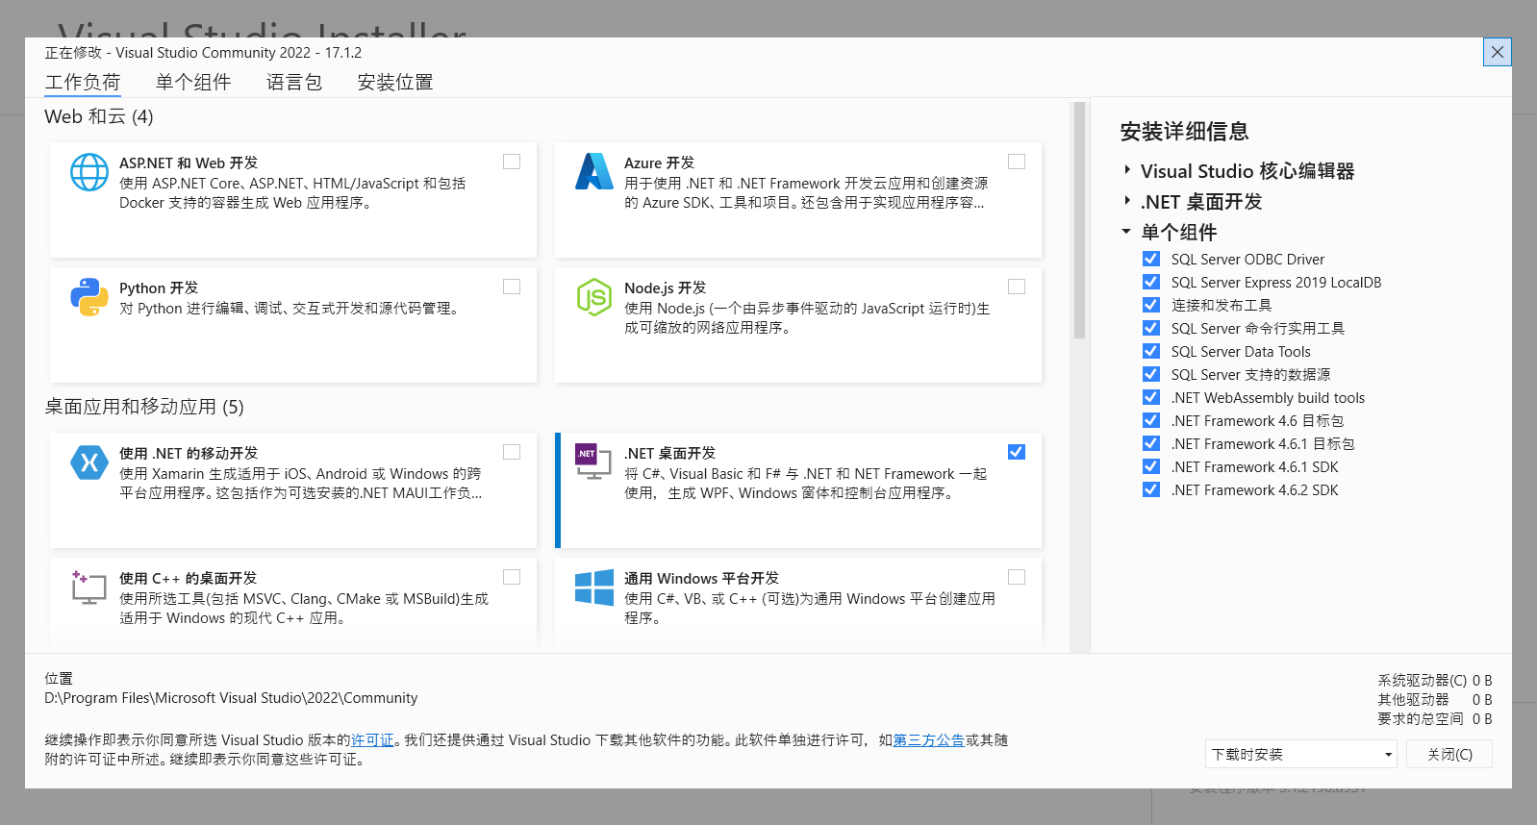Image resolution: width=1537 pixels, height=825 pixels.
Task: Select the 使用 C++ 的桌面开发 card title
Action: pyautogui.click(x=188, y=578)
